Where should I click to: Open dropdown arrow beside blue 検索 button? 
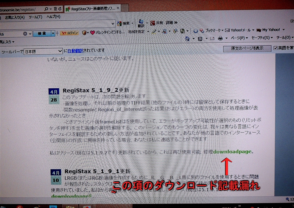53,34
